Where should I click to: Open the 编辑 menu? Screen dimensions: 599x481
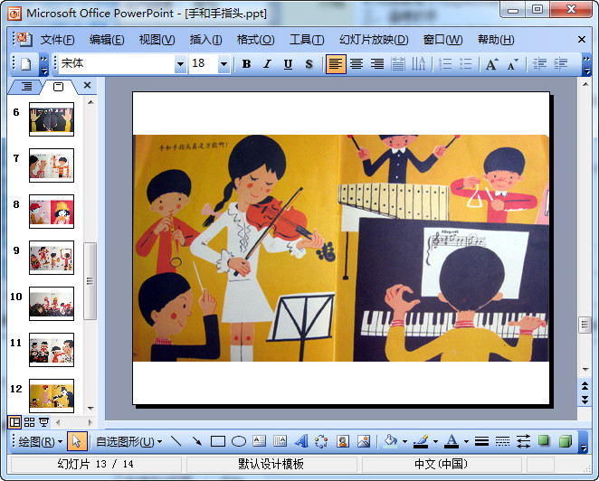(x=107, y=40)
